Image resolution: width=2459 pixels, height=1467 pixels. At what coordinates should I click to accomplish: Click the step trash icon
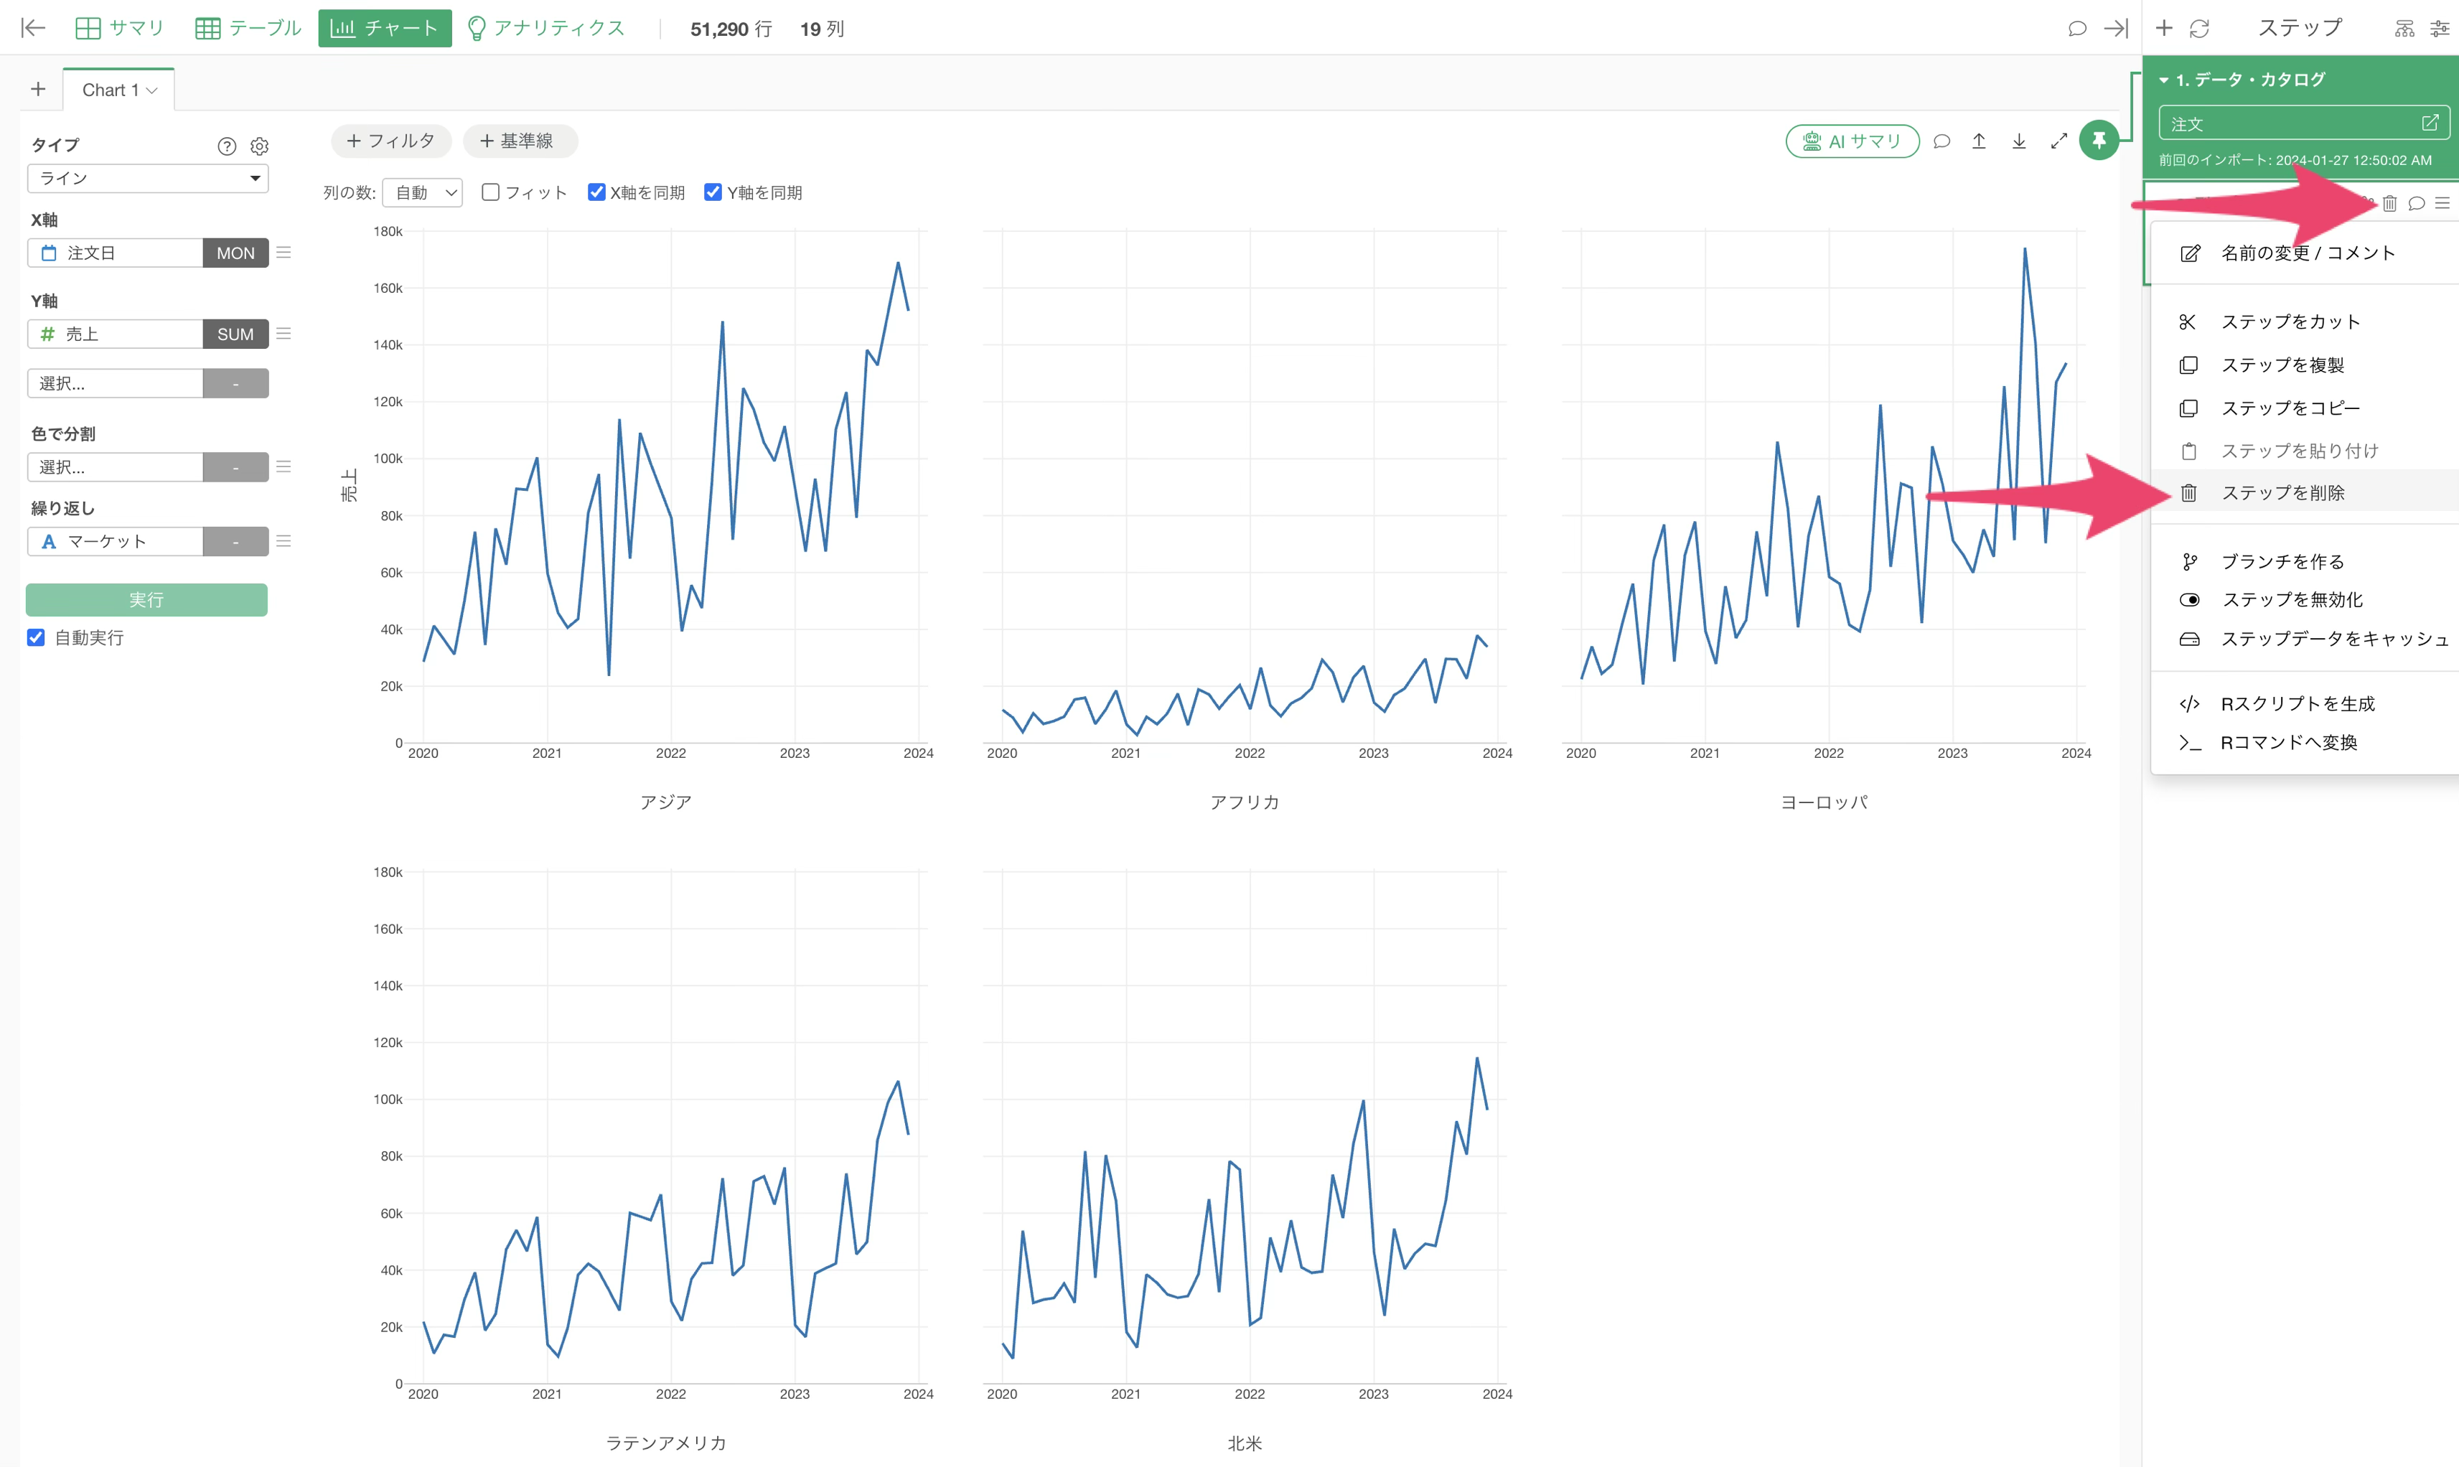(x=2390, y=202)
